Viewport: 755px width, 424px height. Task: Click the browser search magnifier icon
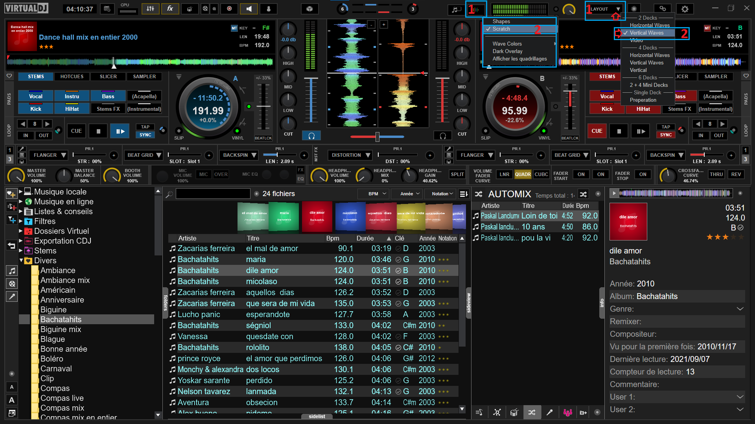pos(169,194)
